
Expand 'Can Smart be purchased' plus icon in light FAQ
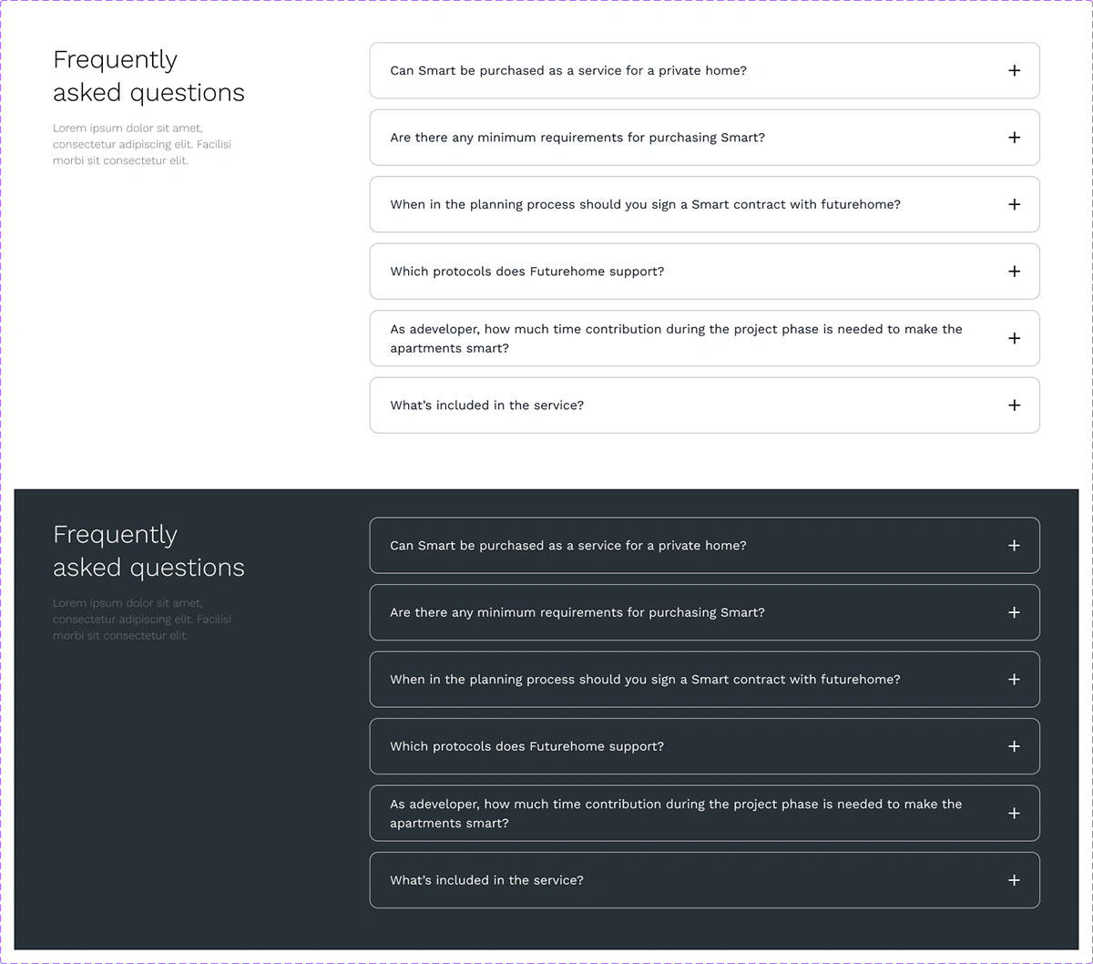click(1014, 70)
